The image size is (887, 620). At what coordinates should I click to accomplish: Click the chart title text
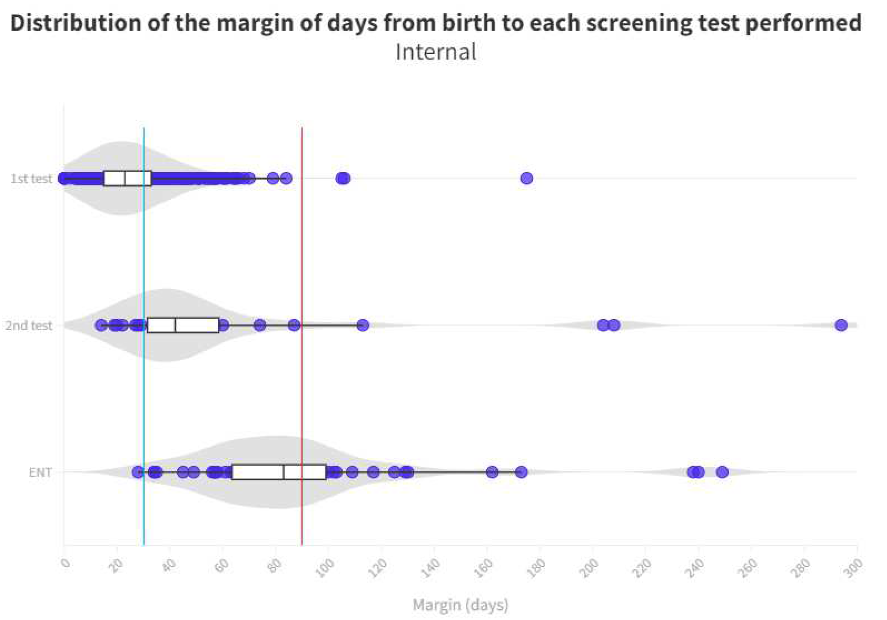point(436,23)
